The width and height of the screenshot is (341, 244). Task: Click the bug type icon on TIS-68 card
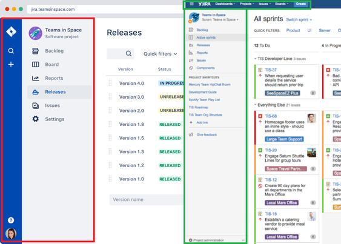[x=260, y=116]
